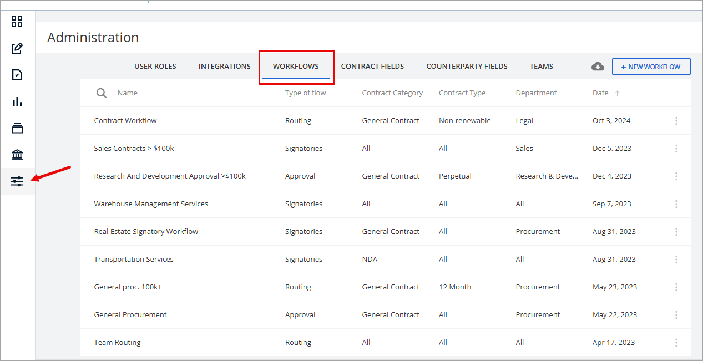Click the Non-renewable contract type cell
Viewport: 703px width, 361px height.
click(x=465, y=121)
